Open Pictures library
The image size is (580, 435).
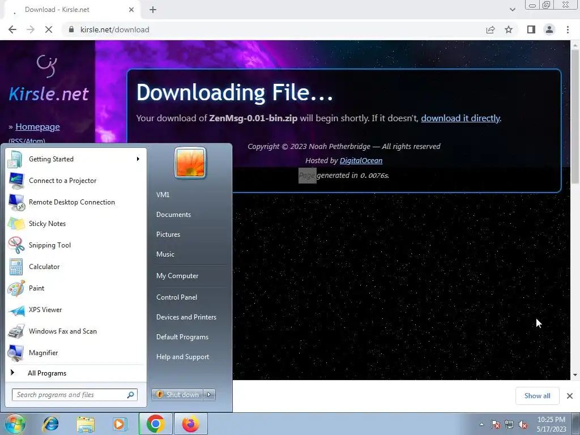(x=168, y=234)
